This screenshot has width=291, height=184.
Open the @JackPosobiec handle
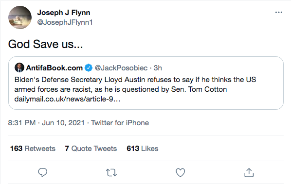click(x=121, y=68)
